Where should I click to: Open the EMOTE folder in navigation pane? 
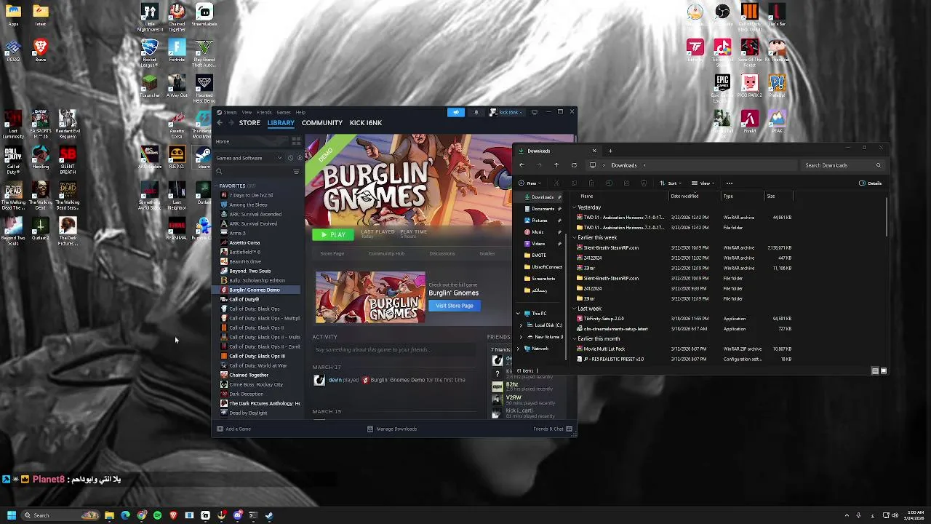click(x=539, y=255)
